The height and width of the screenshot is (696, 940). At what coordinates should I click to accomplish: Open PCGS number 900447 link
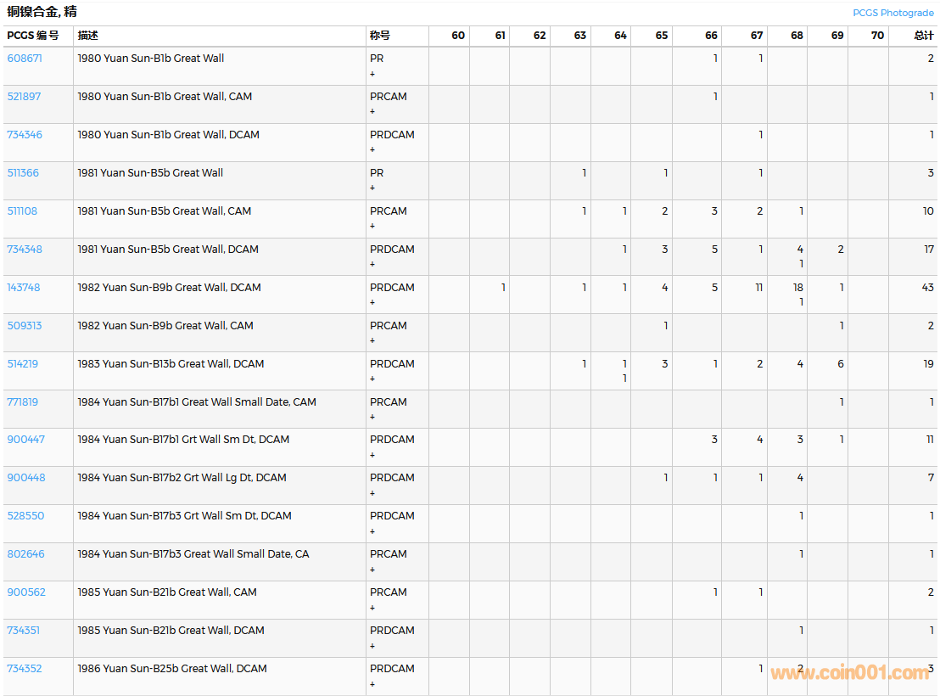point(26,440)
